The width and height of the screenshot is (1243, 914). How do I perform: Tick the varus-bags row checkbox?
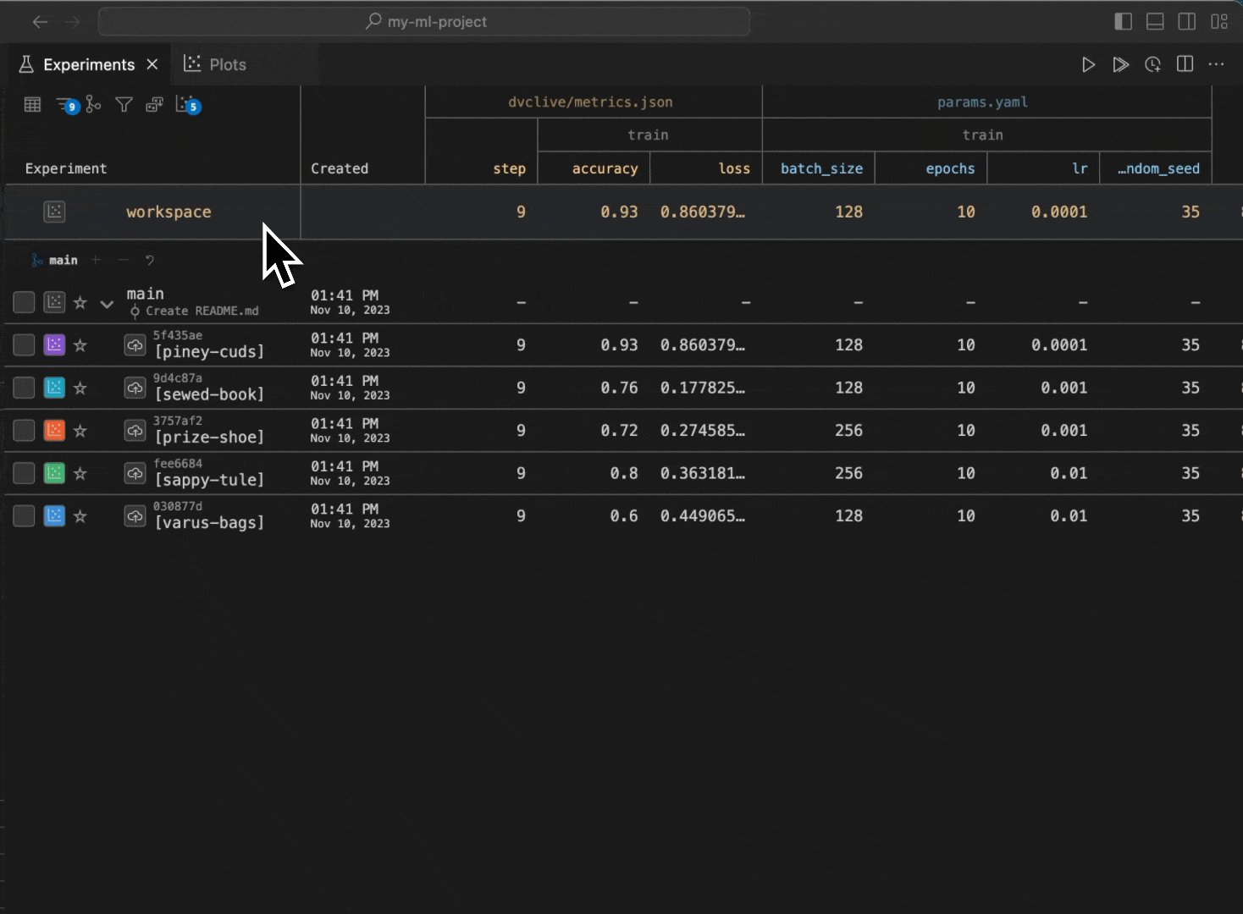pos(24,515)
